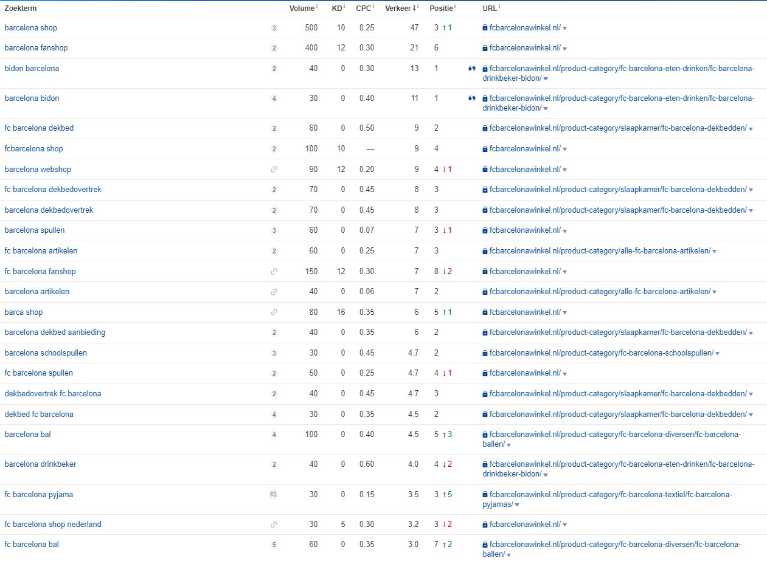Open the keyword link 'barcelona fanshop'

tap(36, 48)
